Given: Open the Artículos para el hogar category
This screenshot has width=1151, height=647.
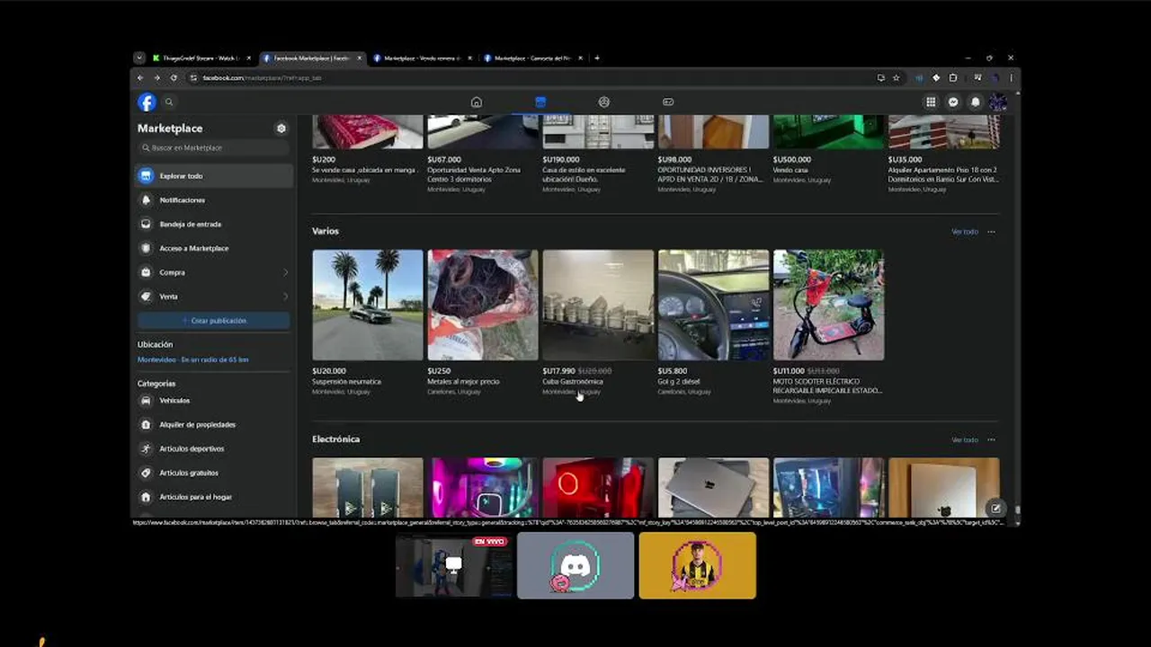Looking at the screenshot, I should pyautogui.click(x=215, y=497).
